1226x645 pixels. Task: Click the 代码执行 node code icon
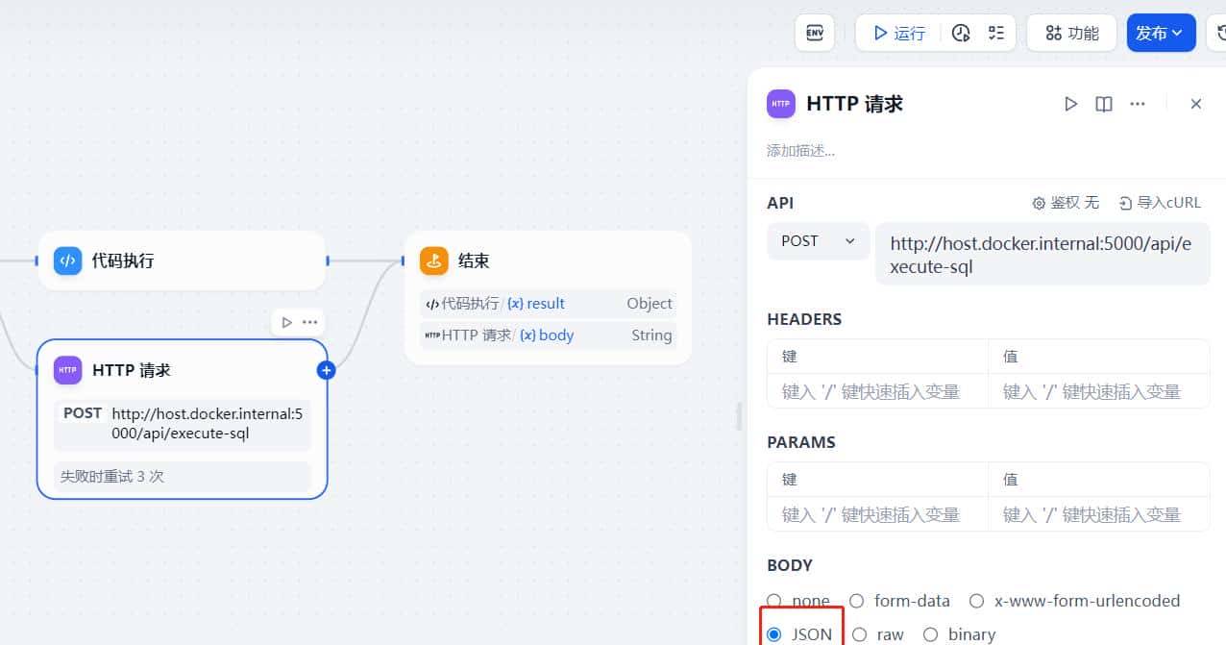pos(67,260)
